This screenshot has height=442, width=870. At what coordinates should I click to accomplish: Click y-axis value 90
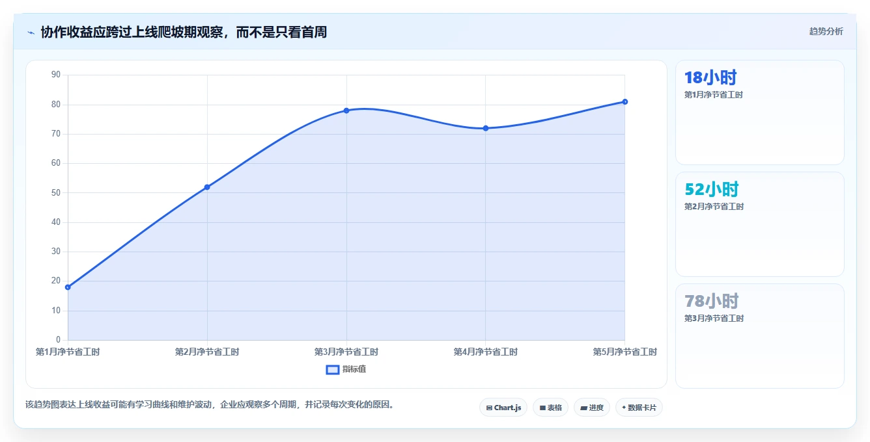click(x=55, y=75)
